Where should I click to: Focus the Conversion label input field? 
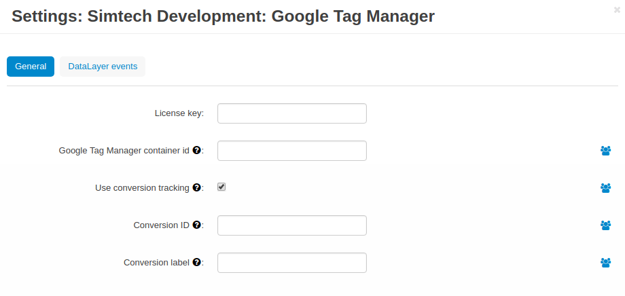(291, 263)
